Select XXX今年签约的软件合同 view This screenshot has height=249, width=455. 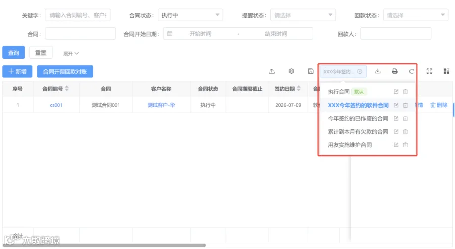pyautogui.click(x=358, y=105)
